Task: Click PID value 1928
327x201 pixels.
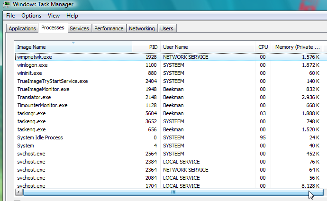Action: tap(151, 57)
